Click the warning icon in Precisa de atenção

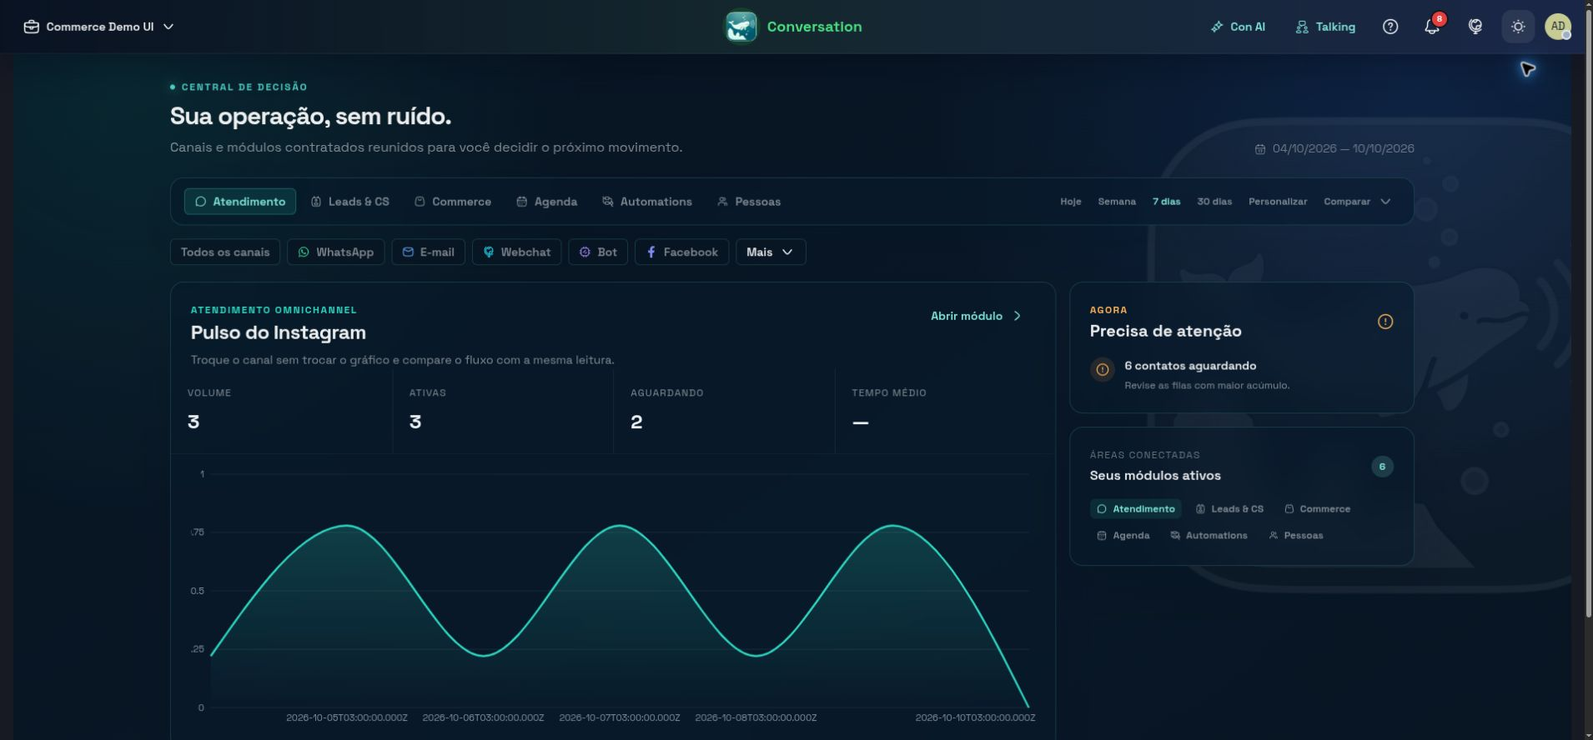1385,322
